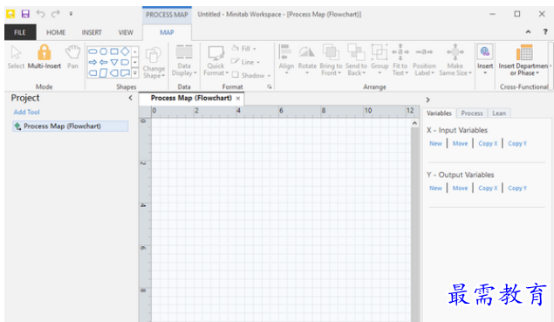Click Copy X under X - Input Variables
554x322 pixels.
coord(488,143)
